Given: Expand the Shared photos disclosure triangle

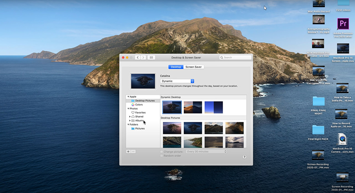Looking at the screenshot, I should tap(130, 117).
